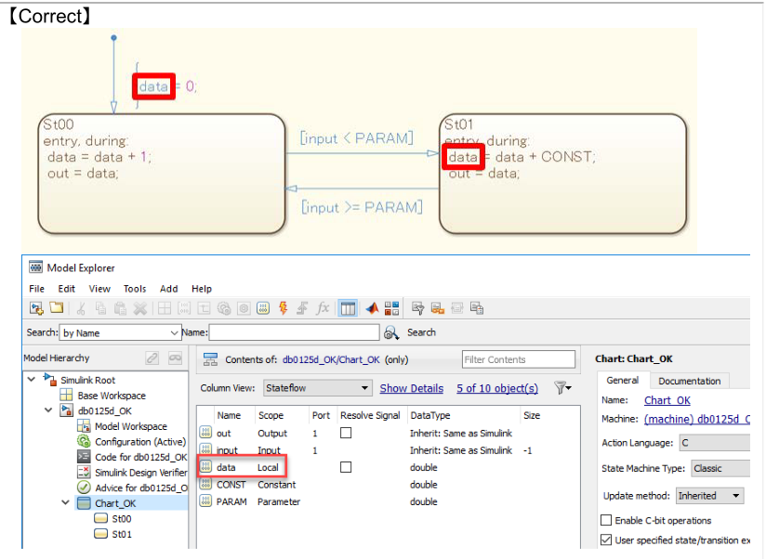Switch to the General tab
This screenshot has height=559, width=766.
(623, 381)
